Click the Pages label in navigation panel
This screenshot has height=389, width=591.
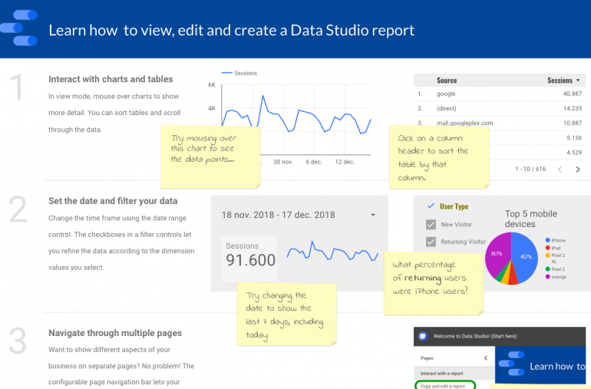[427, 358]
